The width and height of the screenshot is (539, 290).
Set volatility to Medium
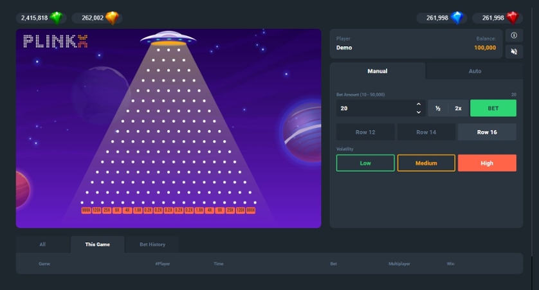point(426,163)
